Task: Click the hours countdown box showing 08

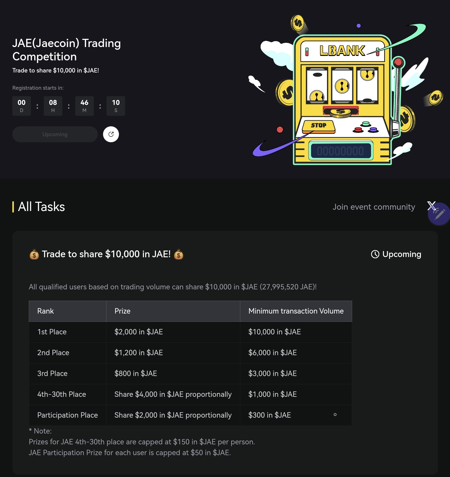Action: tap(53, 106)
